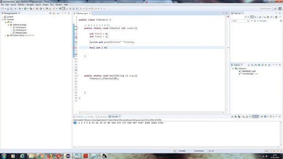Click the Open Perspective icon

click(x=275, y=8)
